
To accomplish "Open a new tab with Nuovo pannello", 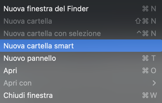I will [81, 58].
